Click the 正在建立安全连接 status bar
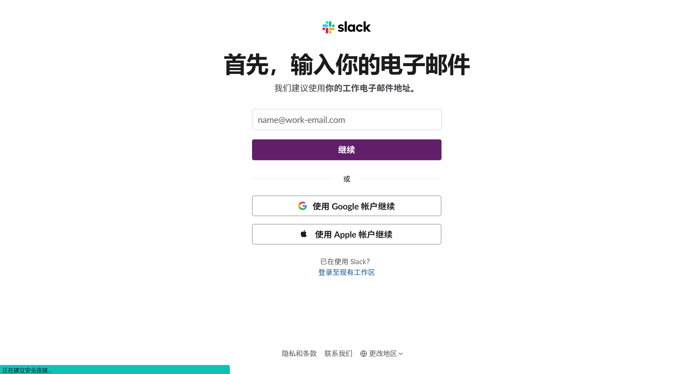This screenshot has width=693, height=374. point(115,370)
